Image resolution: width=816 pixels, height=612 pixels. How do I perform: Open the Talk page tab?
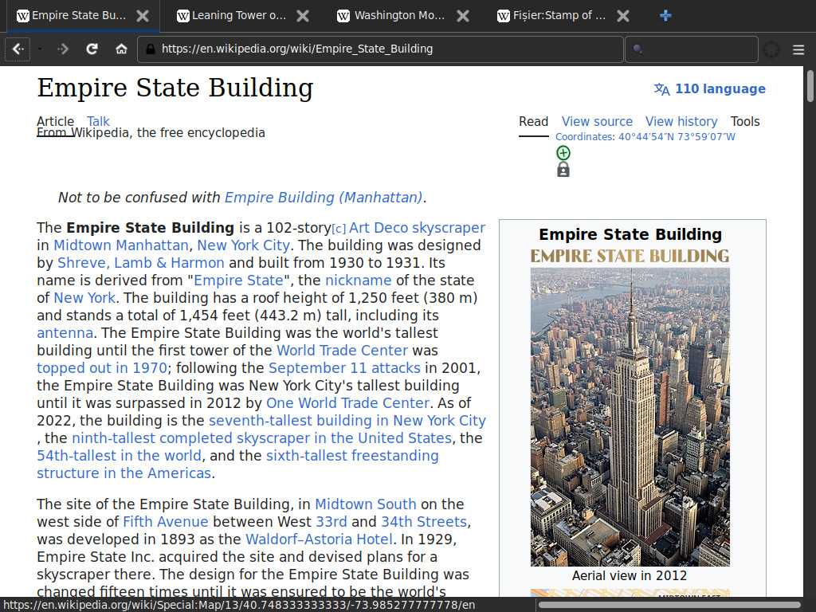(98, 121)
